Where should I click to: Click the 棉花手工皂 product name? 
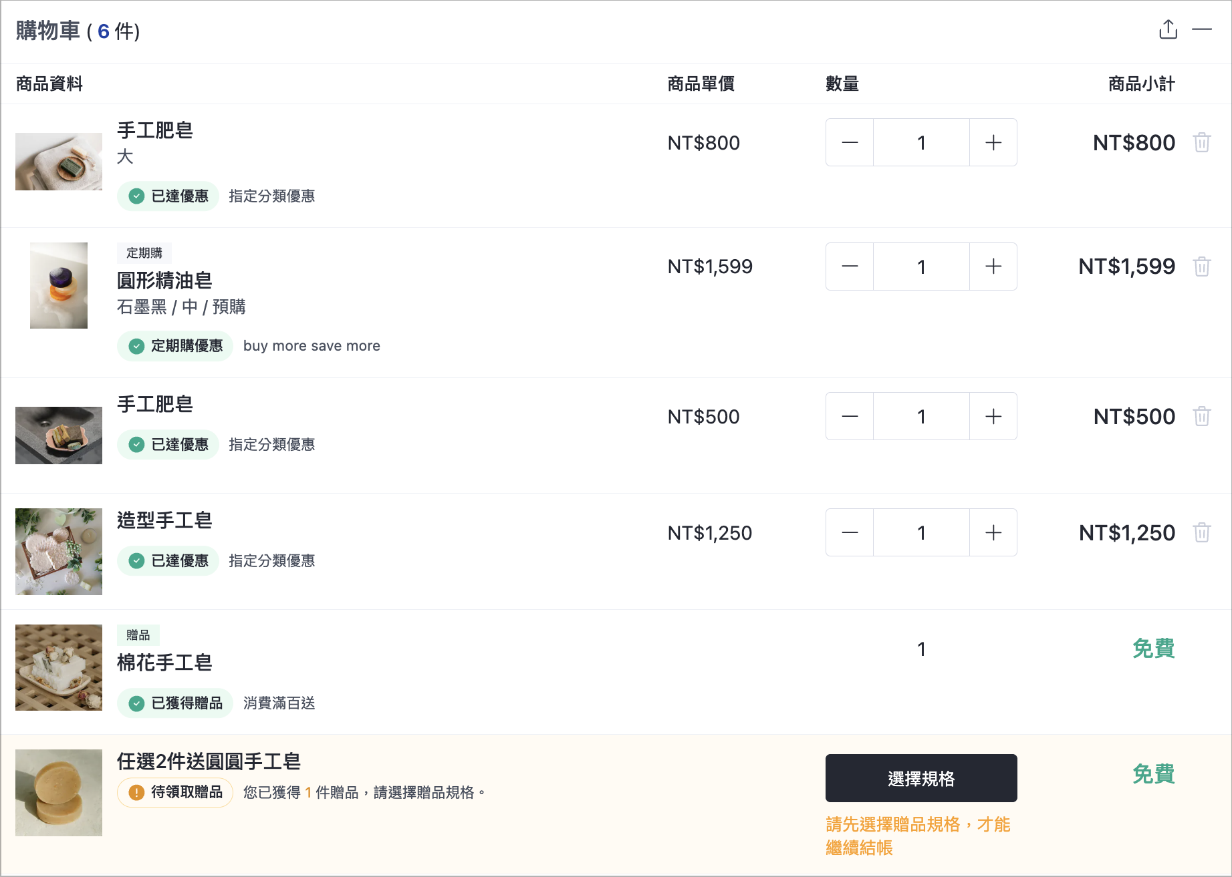click(x=164, y=663)
